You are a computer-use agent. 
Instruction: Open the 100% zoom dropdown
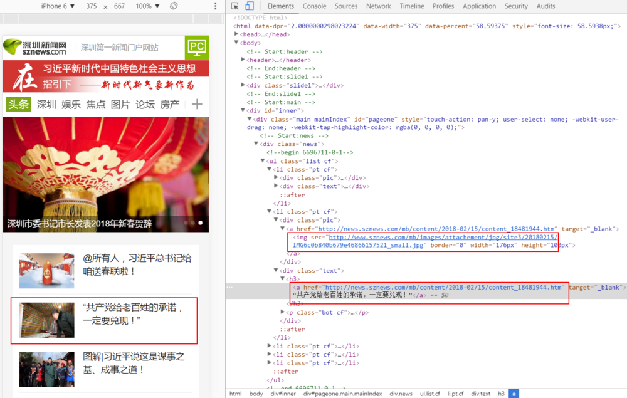[x=147, y=6]
